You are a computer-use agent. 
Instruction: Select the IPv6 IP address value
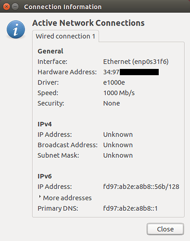click(141, 187)
